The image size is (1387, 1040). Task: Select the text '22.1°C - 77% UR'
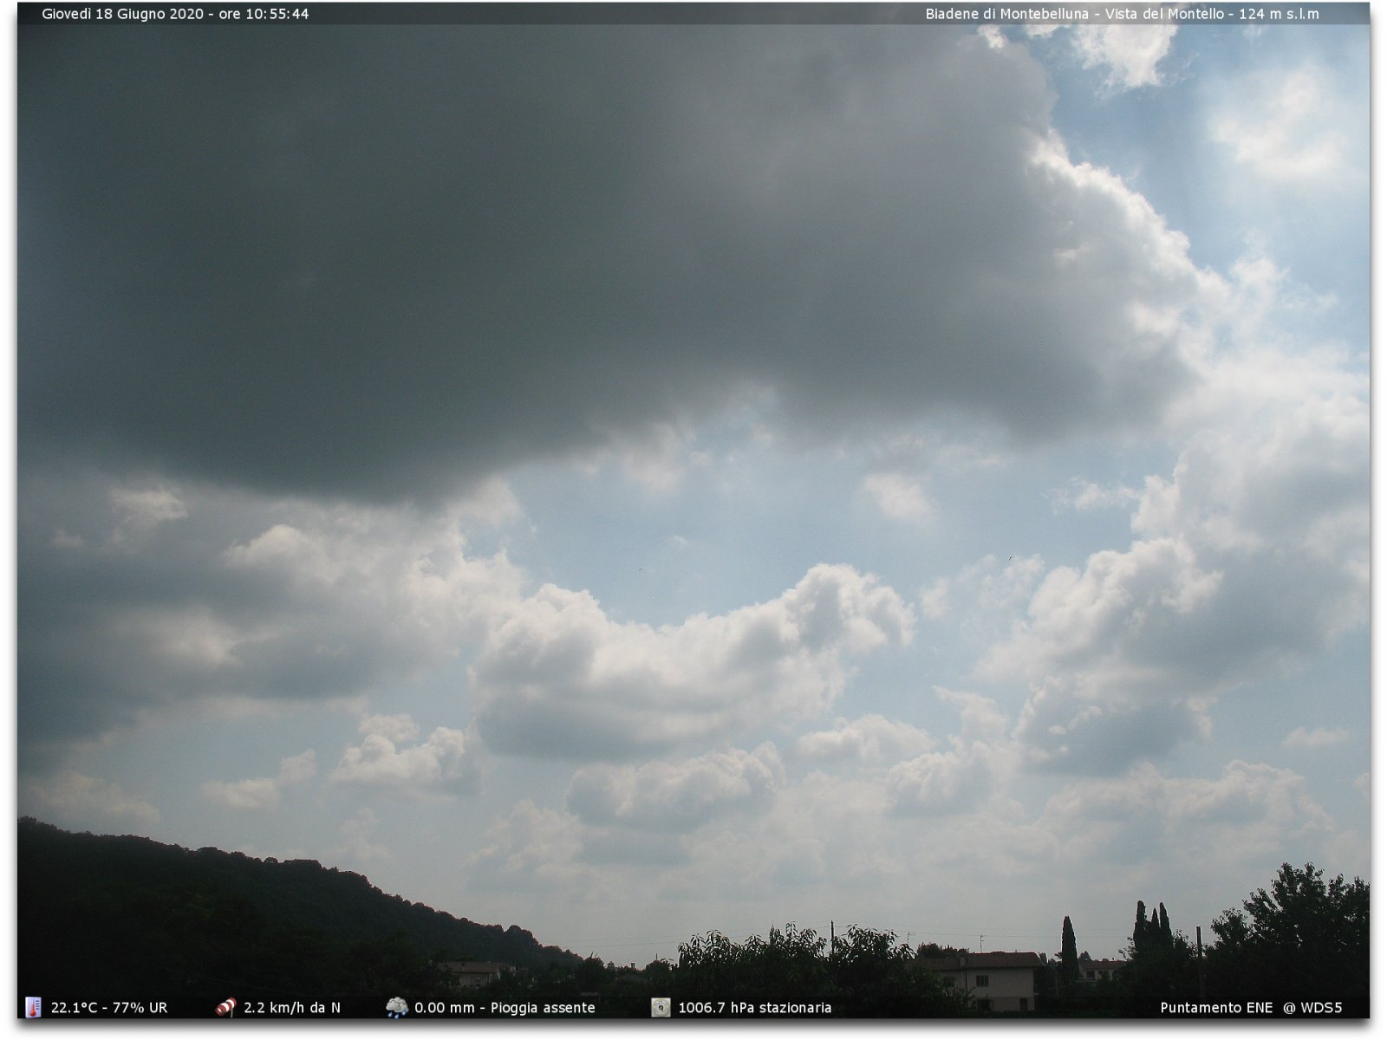tap(109, 1008)
